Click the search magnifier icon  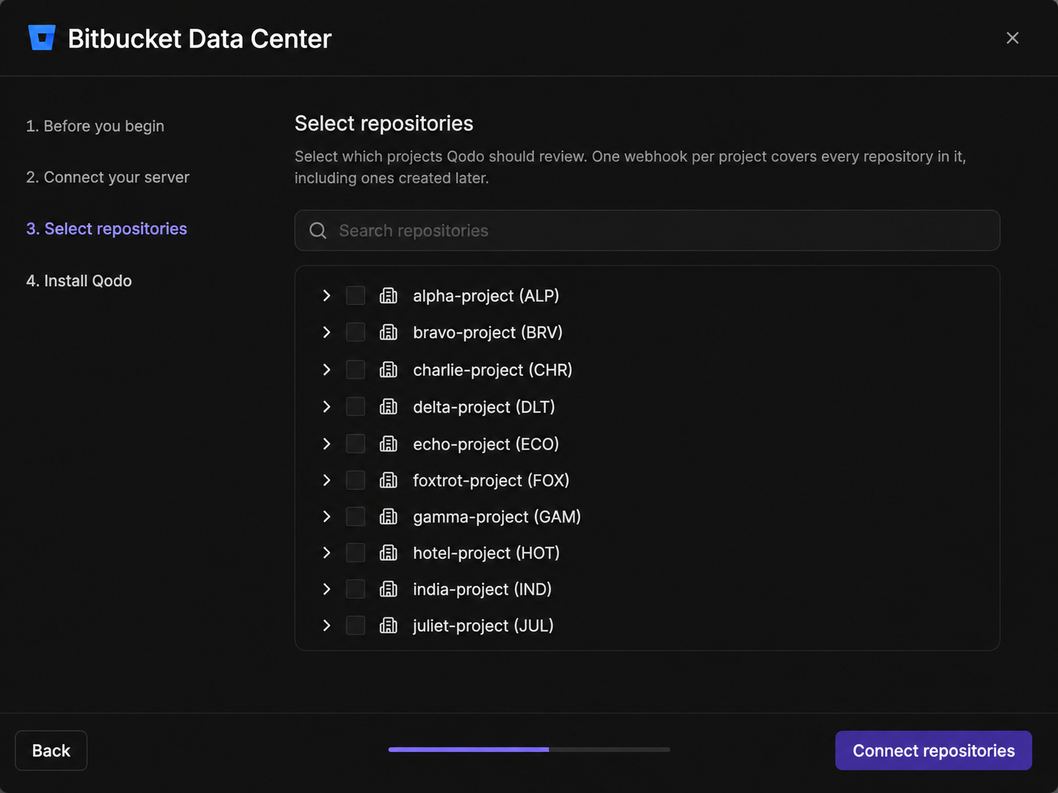click(x=318, y=231)
